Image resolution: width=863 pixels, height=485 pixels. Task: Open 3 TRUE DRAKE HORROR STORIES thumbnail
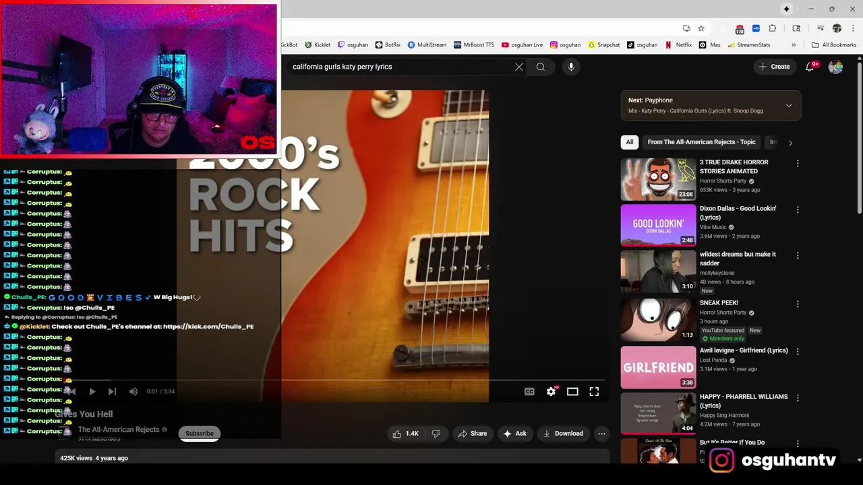658,179
